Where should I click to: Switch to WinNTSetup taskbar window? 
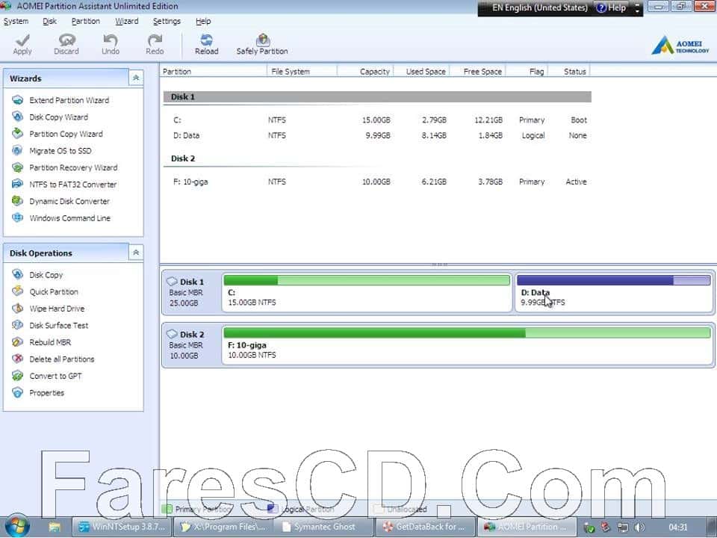pyautogui.click(x=122, y=527)
